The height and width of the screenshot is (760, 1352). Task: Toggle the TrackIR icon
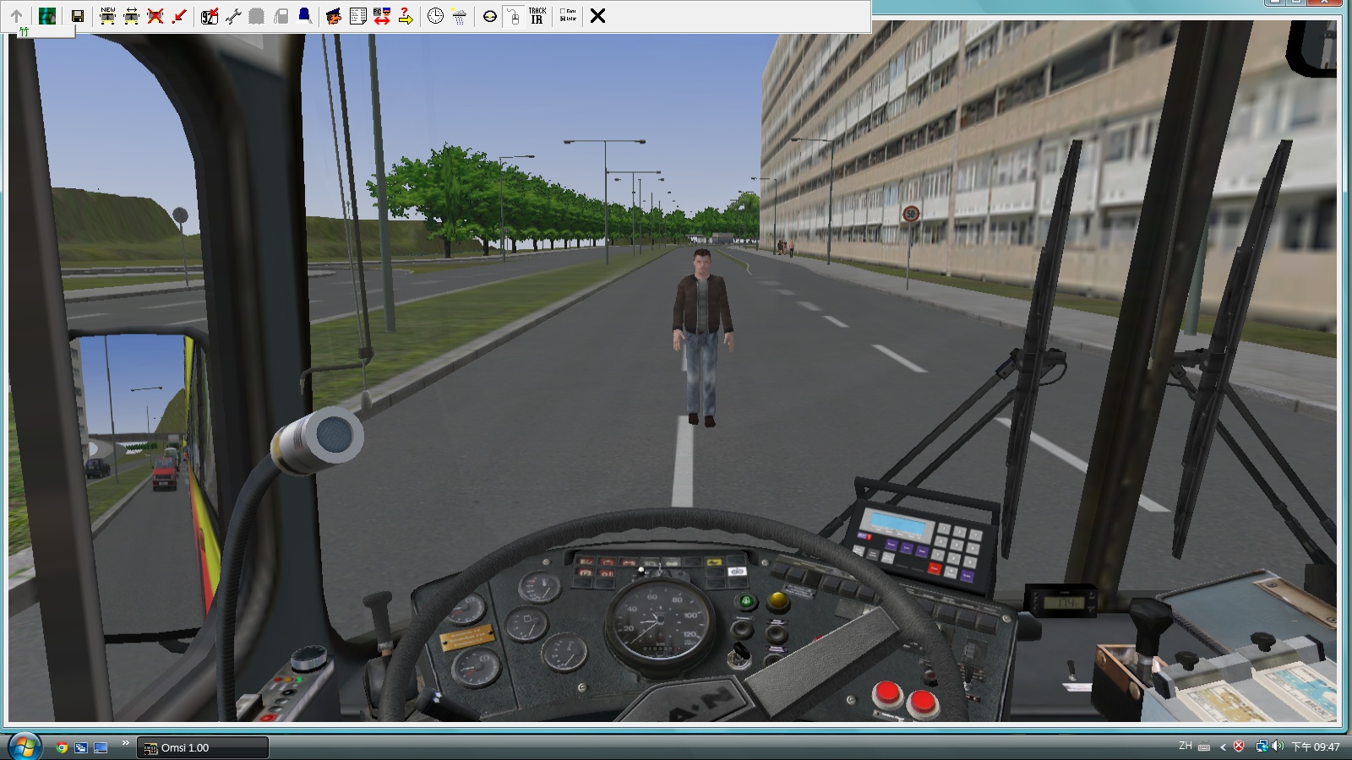pos(537,16)
